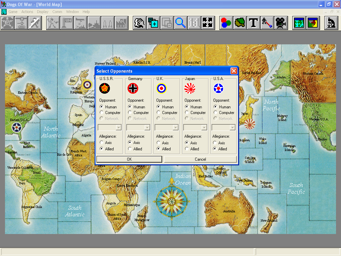Screen dimensions: 341x256
Task: Set Japan opponent to Computer
Action: point(195,113)
